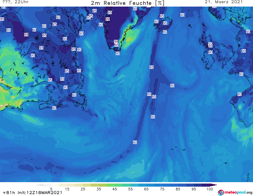Click the '+81h' forecast hour text
The height and width of the screenshot is (196, 253).
pos(9,193)
